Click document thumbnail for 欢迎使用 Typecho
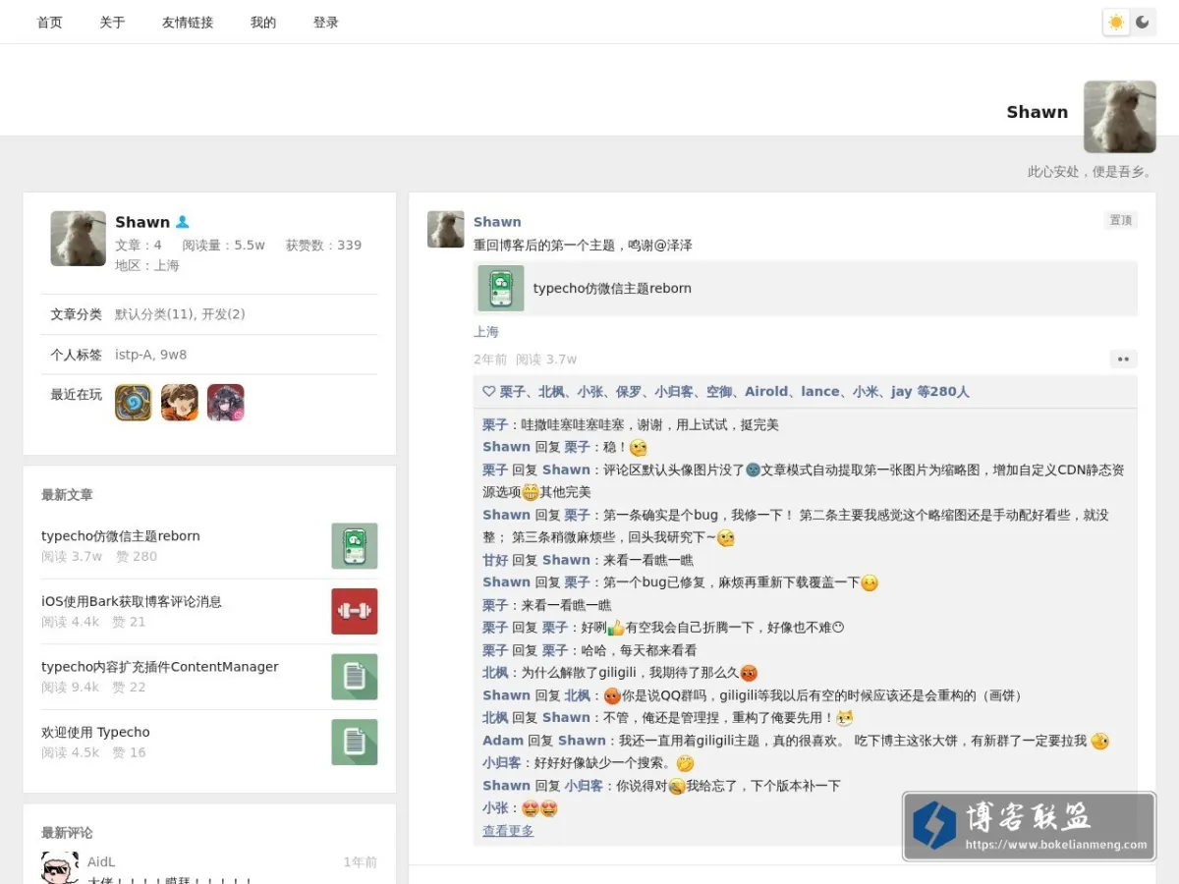 click(355, 743)
